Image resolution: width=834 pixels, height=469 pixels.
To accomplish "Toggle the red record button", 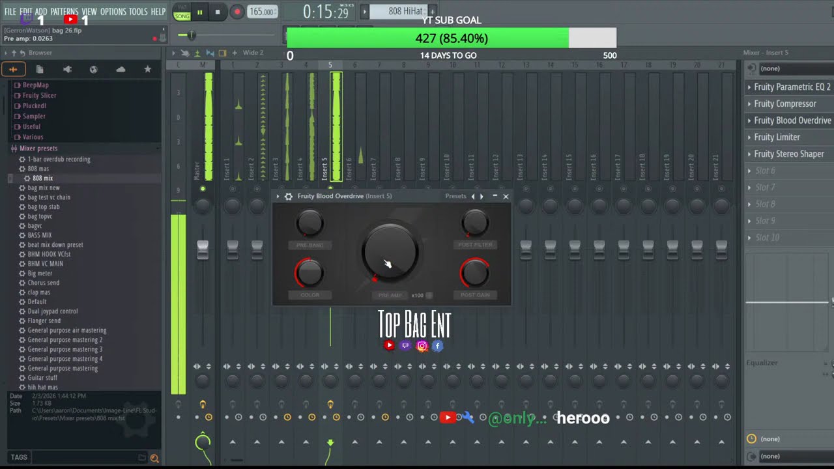I will pos(237,12).
